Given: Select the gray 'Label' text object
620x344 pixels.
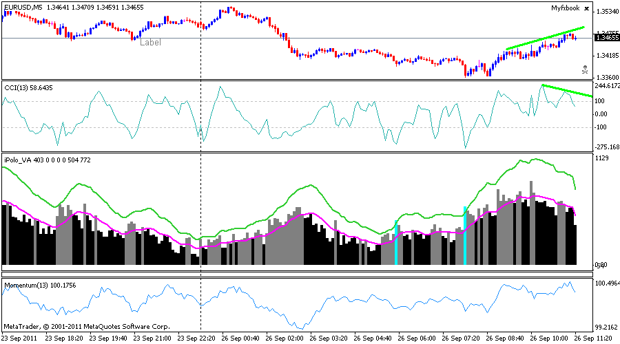Looking at the screenshot, I should [x=149, y=42].
